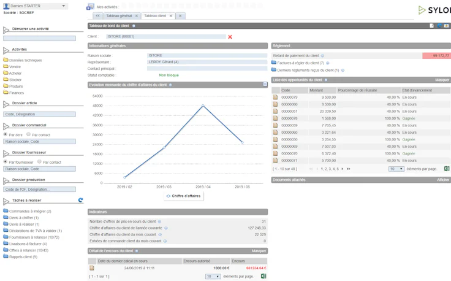Export the encours detail to Excel
Screen dimensions: 451x281
pos(263,276)
